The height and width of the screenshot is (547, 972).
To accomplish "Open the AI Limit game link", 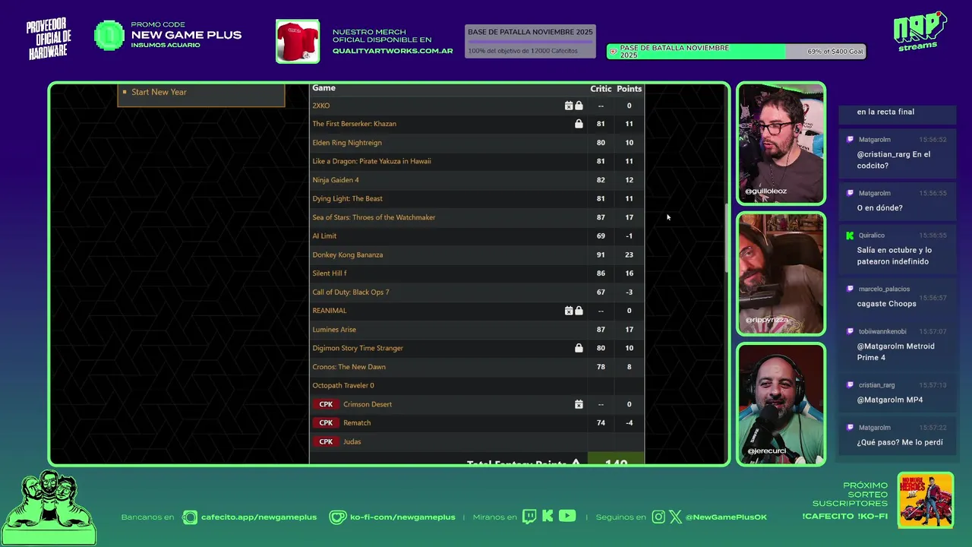I will [324, 236].
